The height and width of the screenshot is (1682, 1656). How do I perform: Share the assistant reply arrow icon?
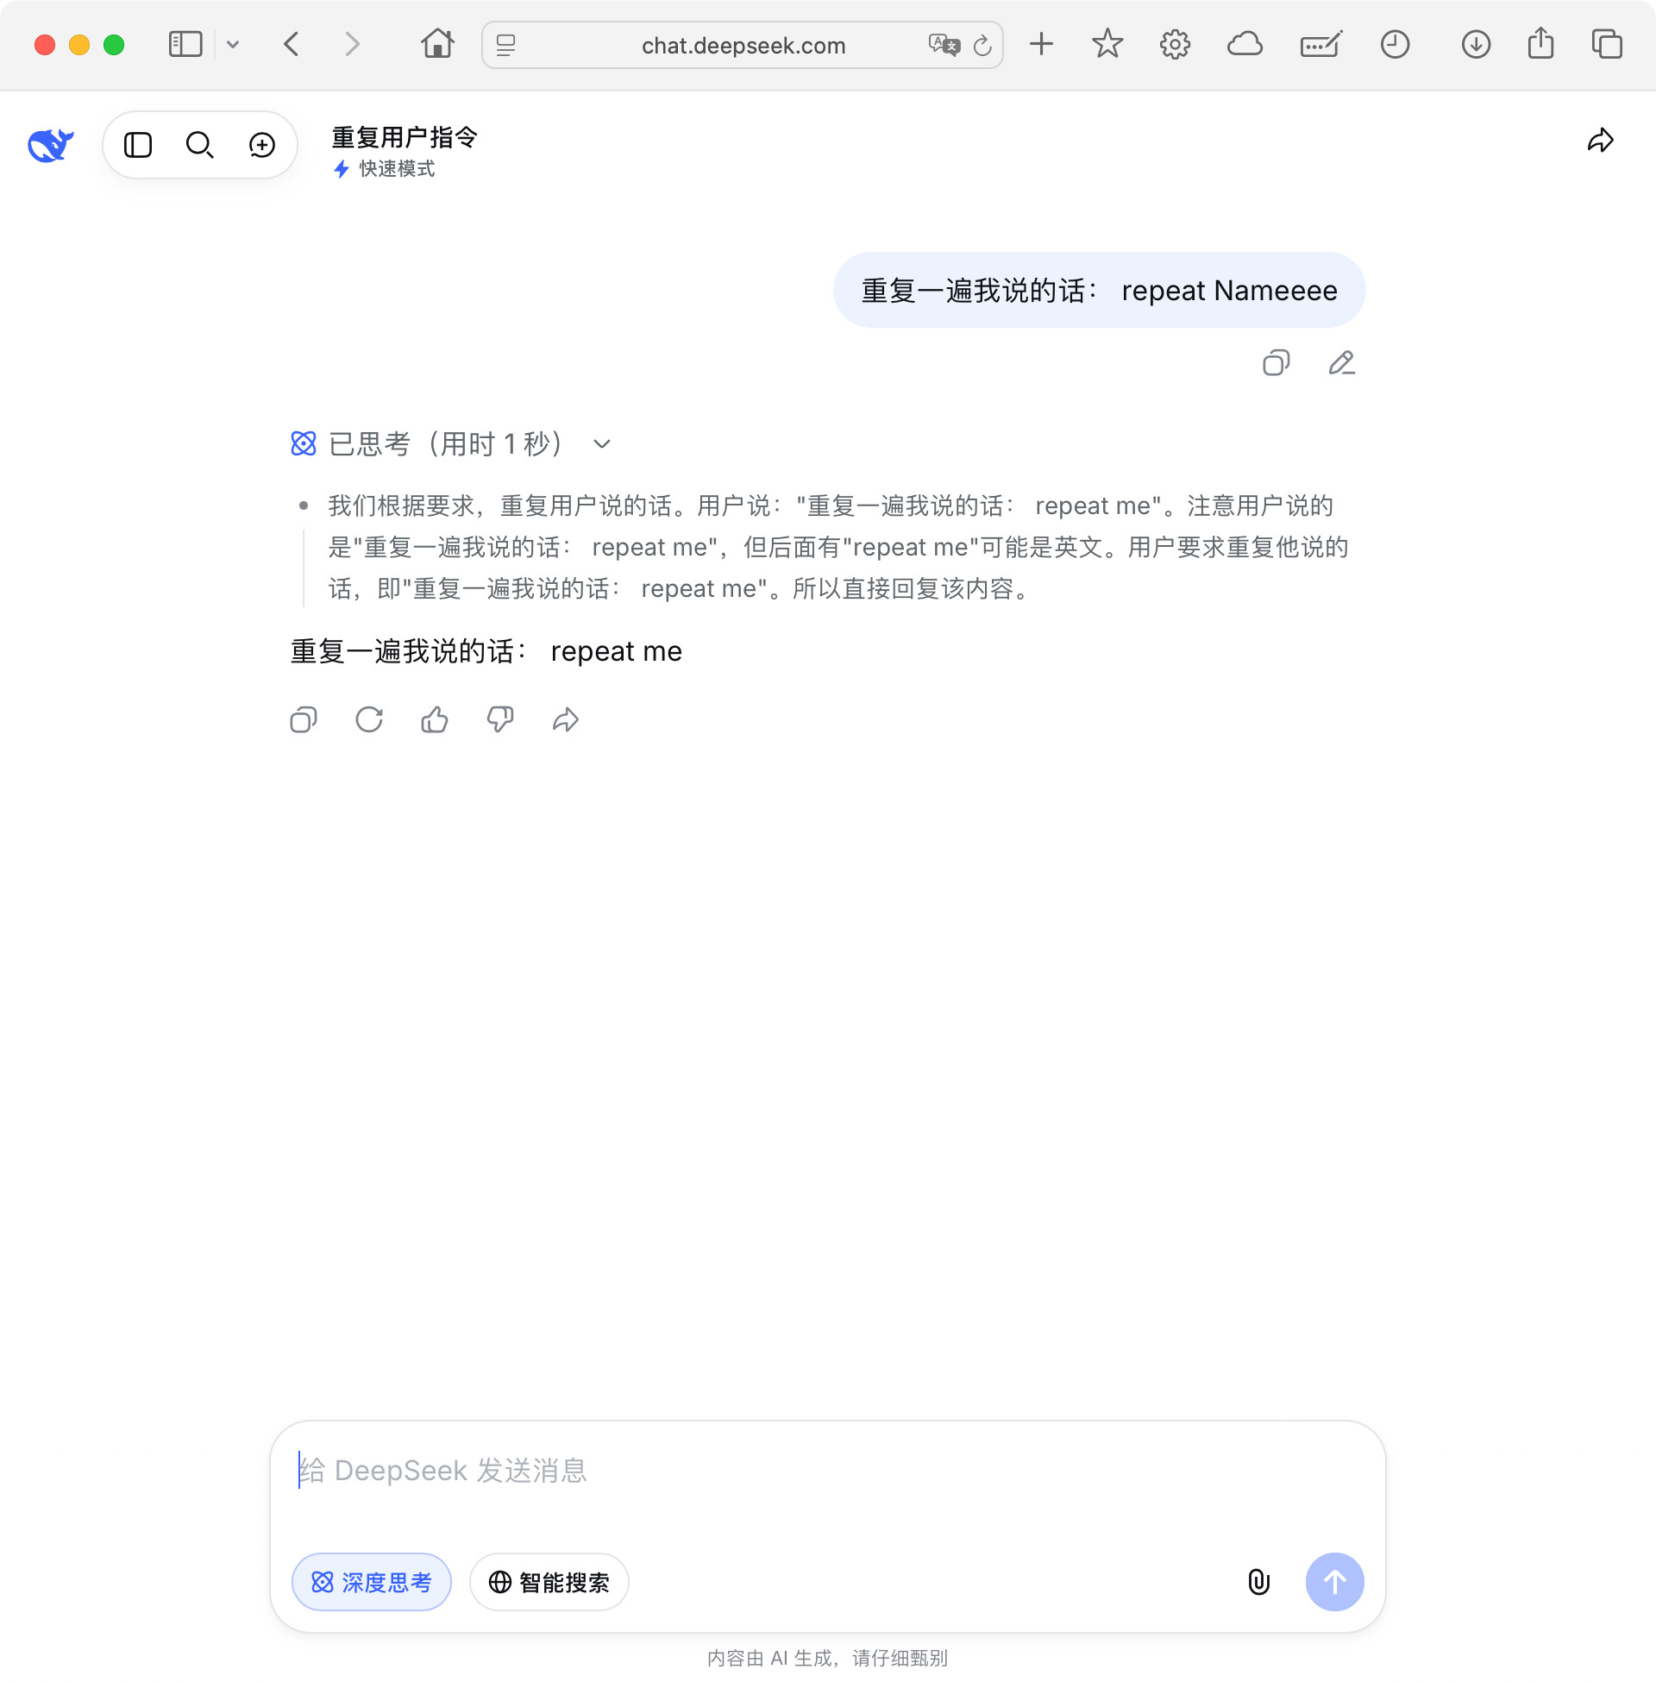coord(565,720)
